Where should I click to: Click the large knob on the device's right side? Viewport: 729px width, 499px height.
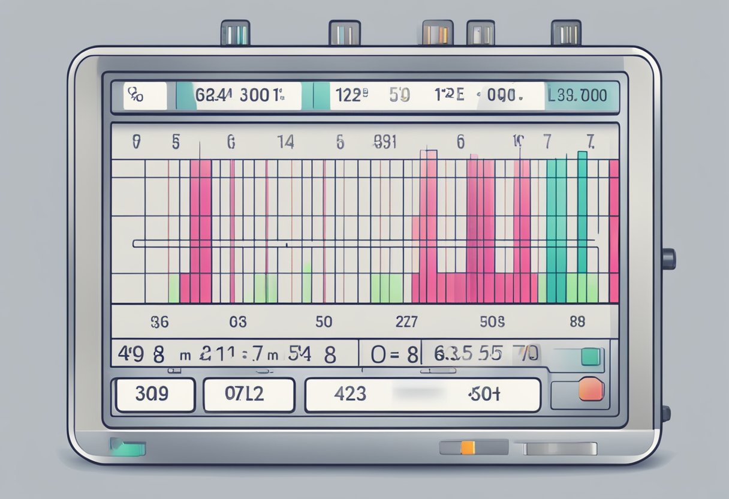coord(668,258)
